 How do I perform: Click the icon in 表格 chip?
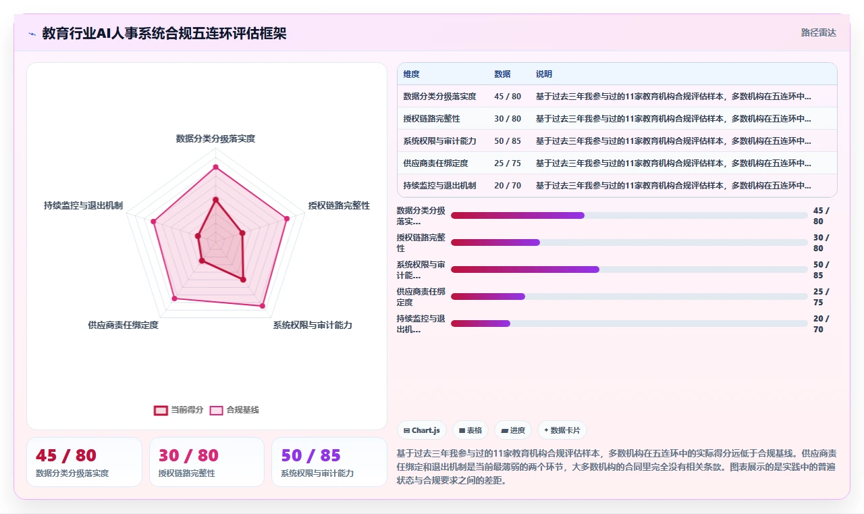462,430
